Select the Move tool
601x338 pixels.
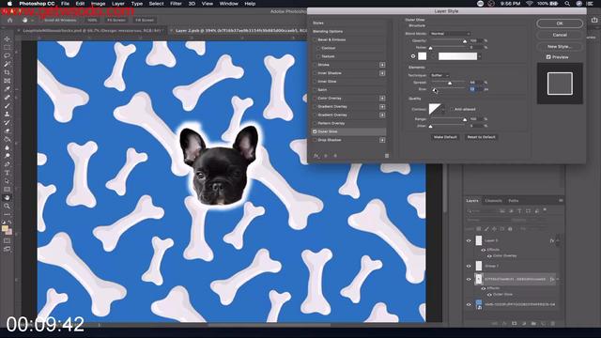[x=7, y=39]
